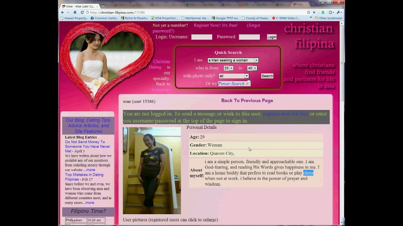Click the highlighted word 'chess'

coord(308,173)
